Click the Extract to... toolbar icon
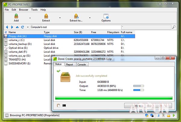 coord(76,16)
